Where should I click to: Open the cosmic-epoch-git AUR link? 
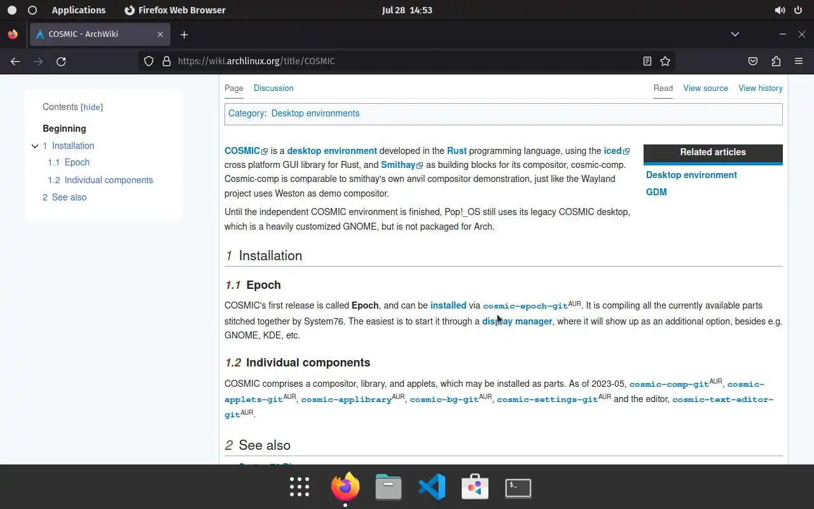[525, 306]
